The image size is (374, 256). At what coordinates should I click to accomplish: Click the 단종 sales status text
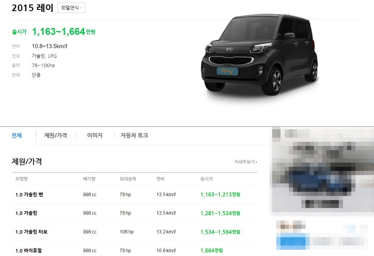[x=36, y=75]
